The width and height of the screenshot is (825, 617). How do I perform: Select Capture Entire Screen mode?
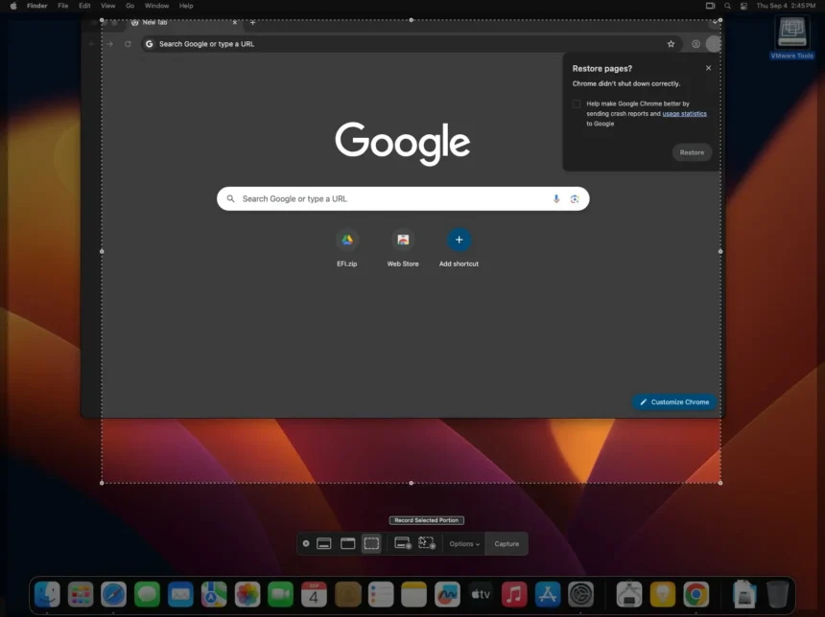[324, 543]
